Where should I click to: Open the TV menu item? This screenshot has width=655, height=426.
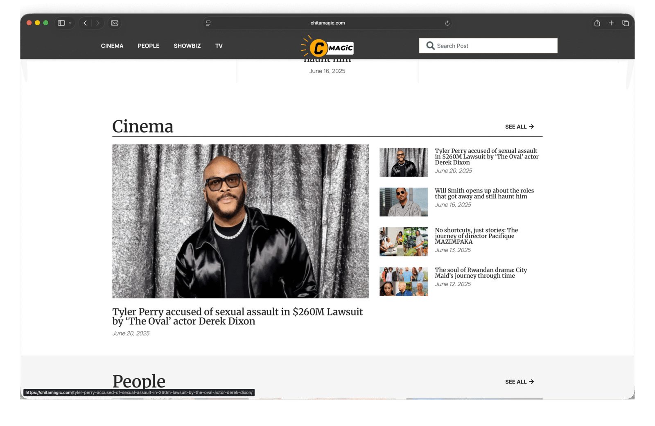[219, 46]
